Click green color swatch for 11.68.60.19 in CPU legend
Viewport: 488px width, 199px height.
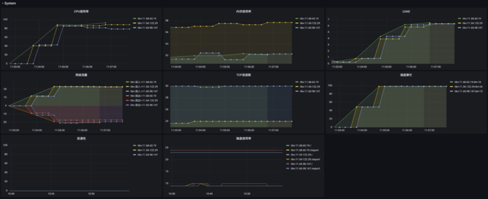pos(135,18)
